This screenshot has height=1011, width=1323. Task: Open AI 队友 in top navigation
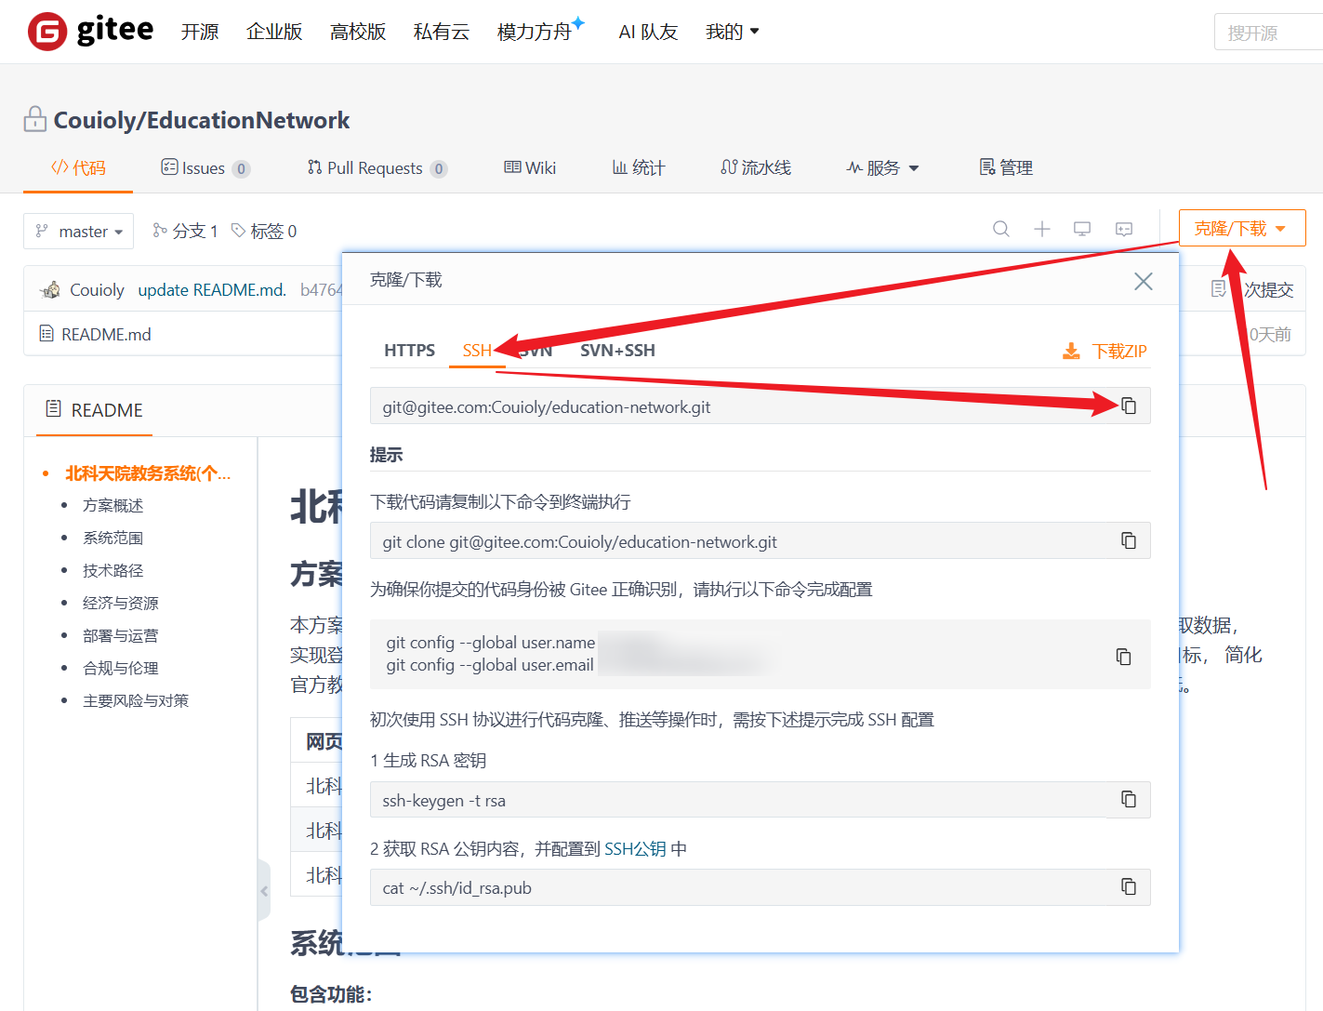[x=648, y=32]
